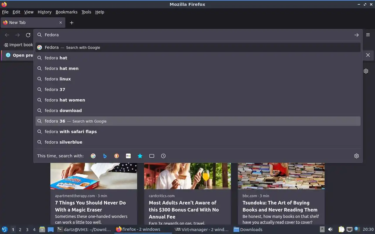Open the File menu
Viewport: 375px width, 234px height.
click(x=5, y=12)
